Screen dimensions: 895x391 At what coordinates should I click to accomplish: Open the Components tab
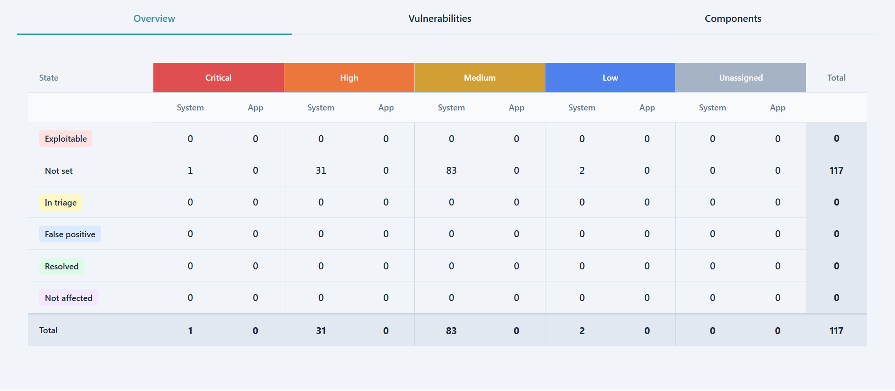[732, 19]
